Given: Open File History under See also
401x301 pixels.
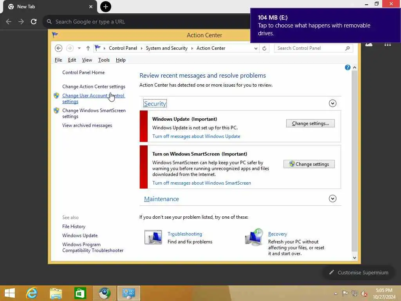Looking at the screenshot, I should pos(74,227).
